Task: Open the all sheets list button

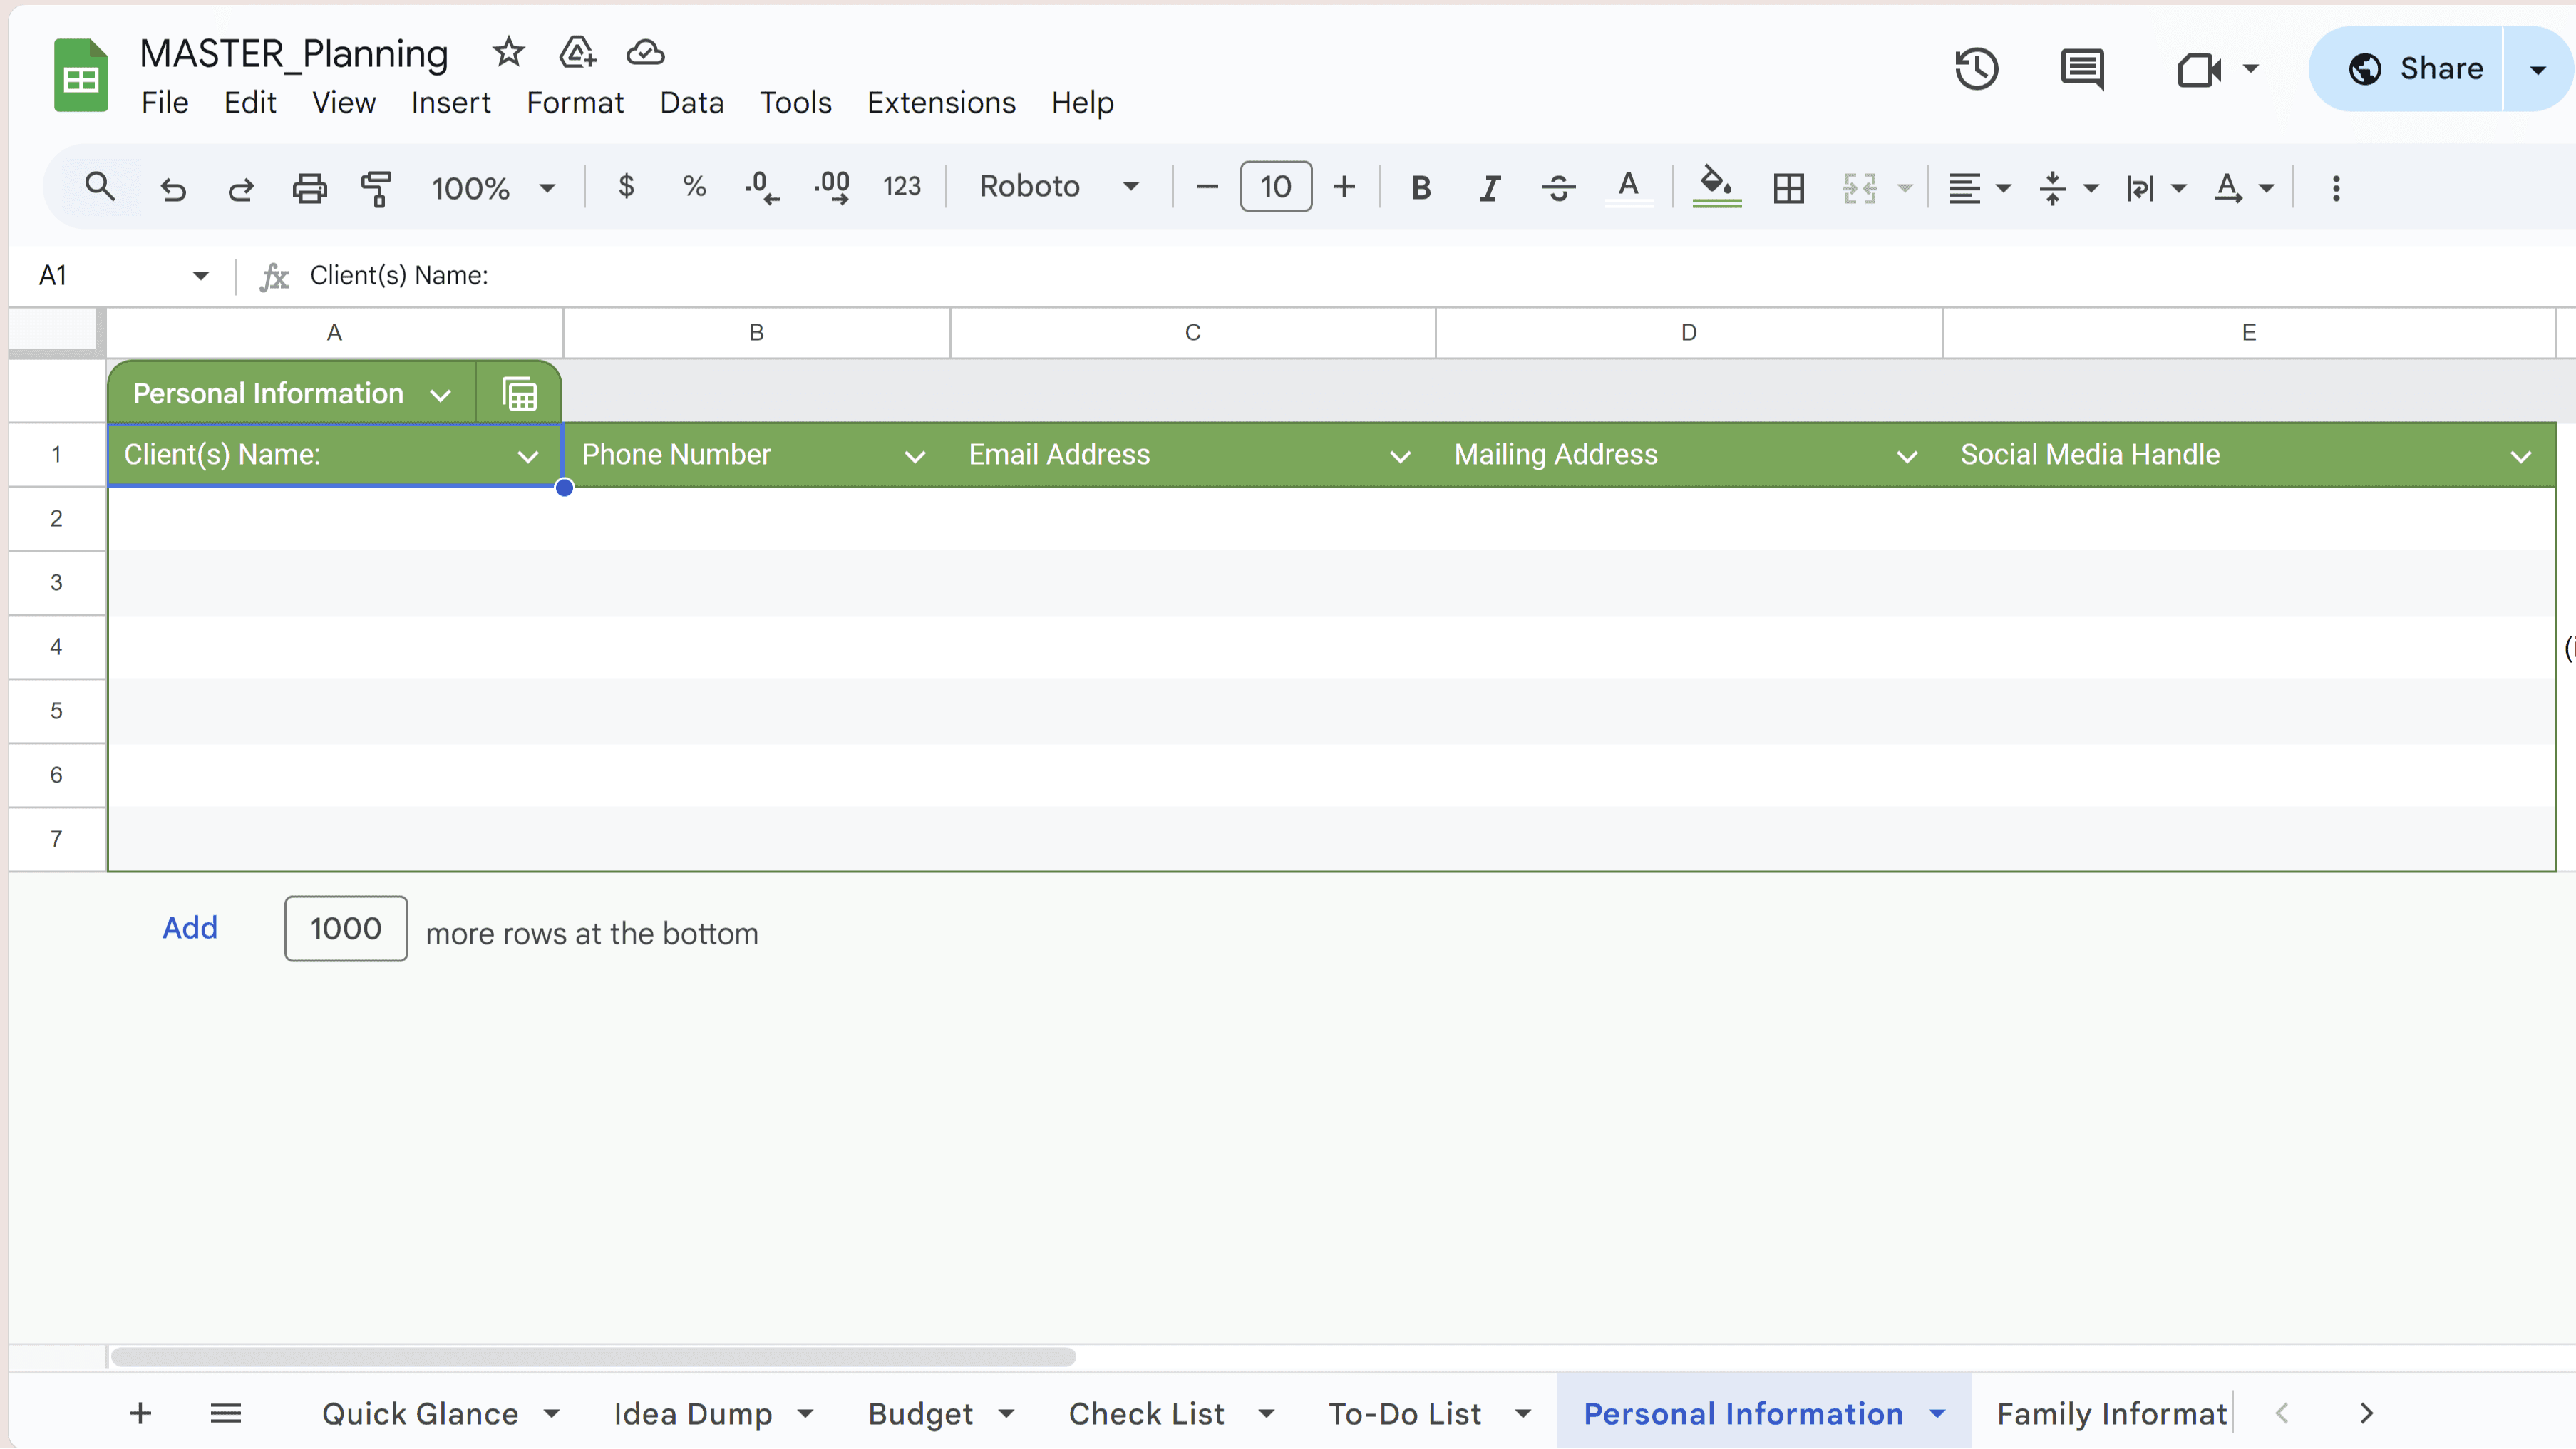Action: pos(226,1413)
